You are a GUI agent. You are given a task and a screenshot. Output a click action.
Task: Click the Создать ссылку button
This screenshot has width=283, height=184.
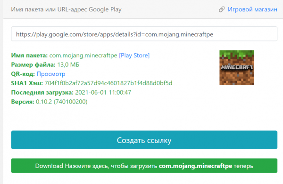[x=144, y=140]
